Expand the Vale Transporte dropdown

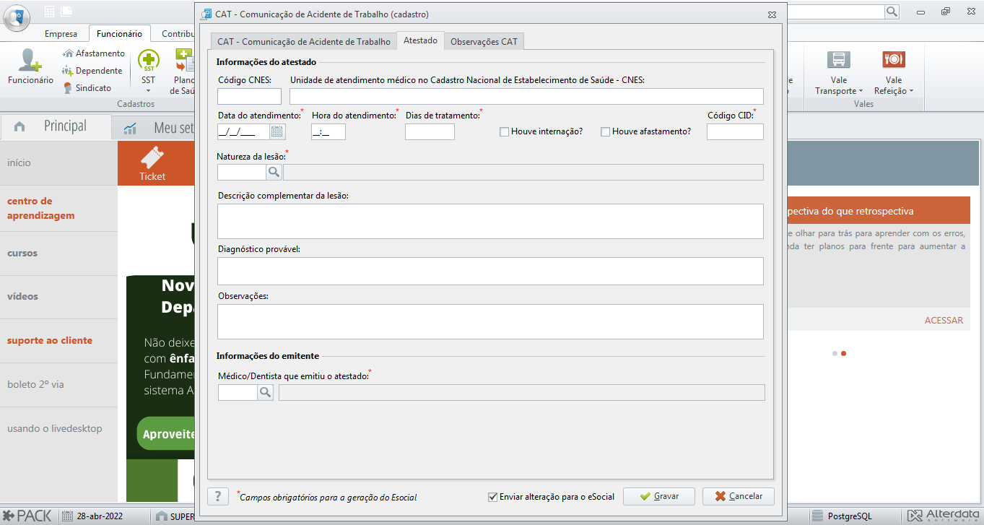[861, 91]
